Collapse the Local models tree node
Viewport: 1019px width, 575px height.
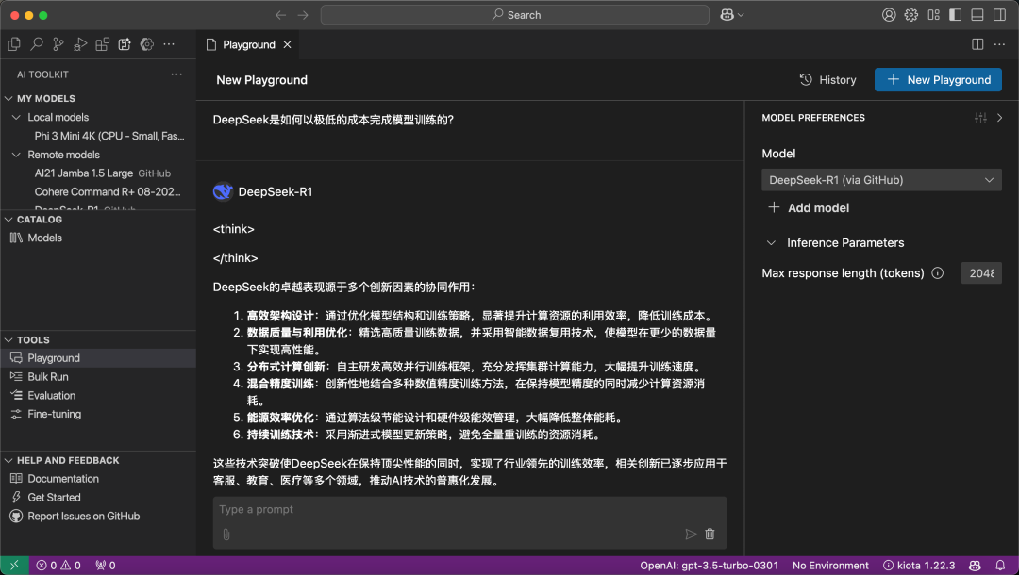pyautogui.click(x=16, y=118)
